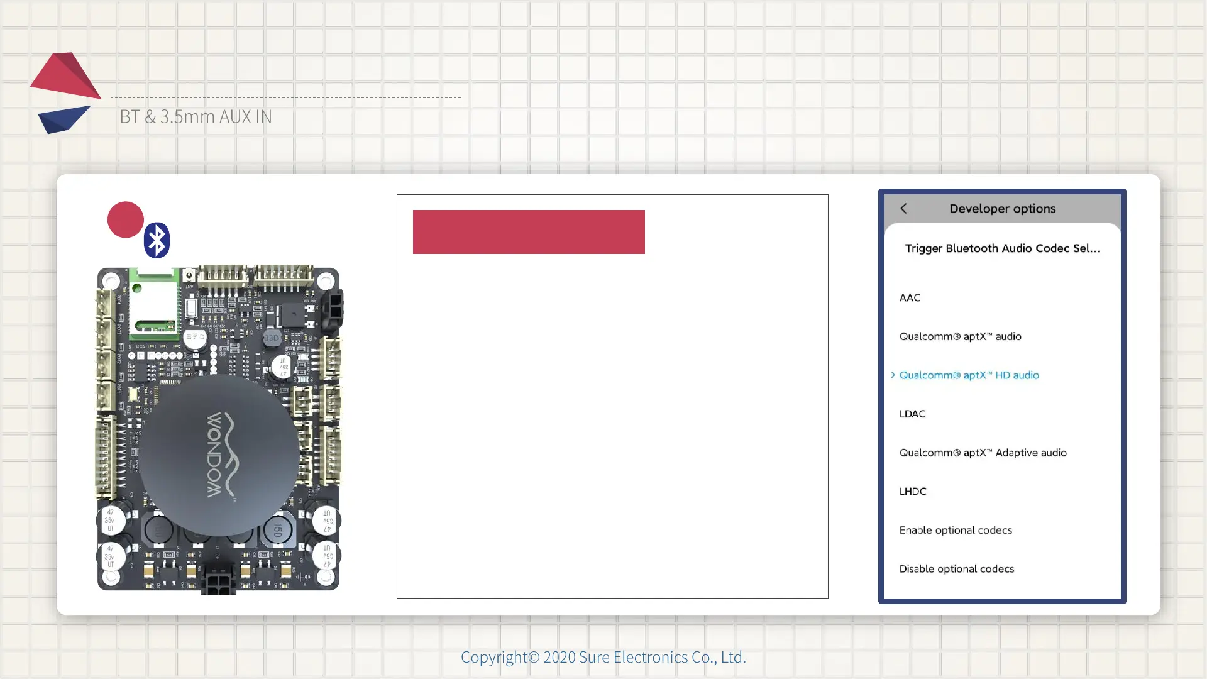Select the AAC codec option

910,297
